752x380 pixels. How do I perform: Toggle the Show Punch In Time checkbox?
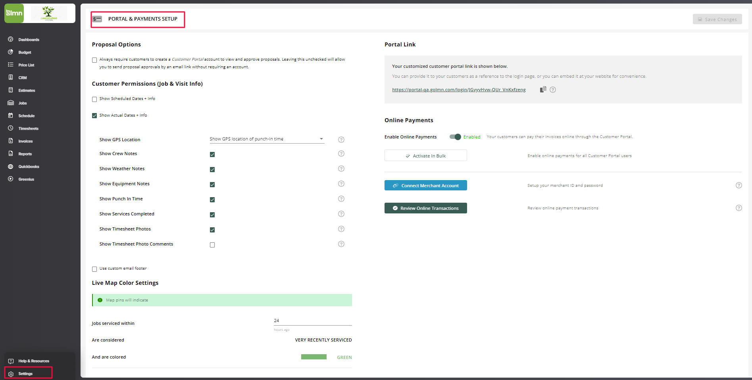click(x=212, y=200)
